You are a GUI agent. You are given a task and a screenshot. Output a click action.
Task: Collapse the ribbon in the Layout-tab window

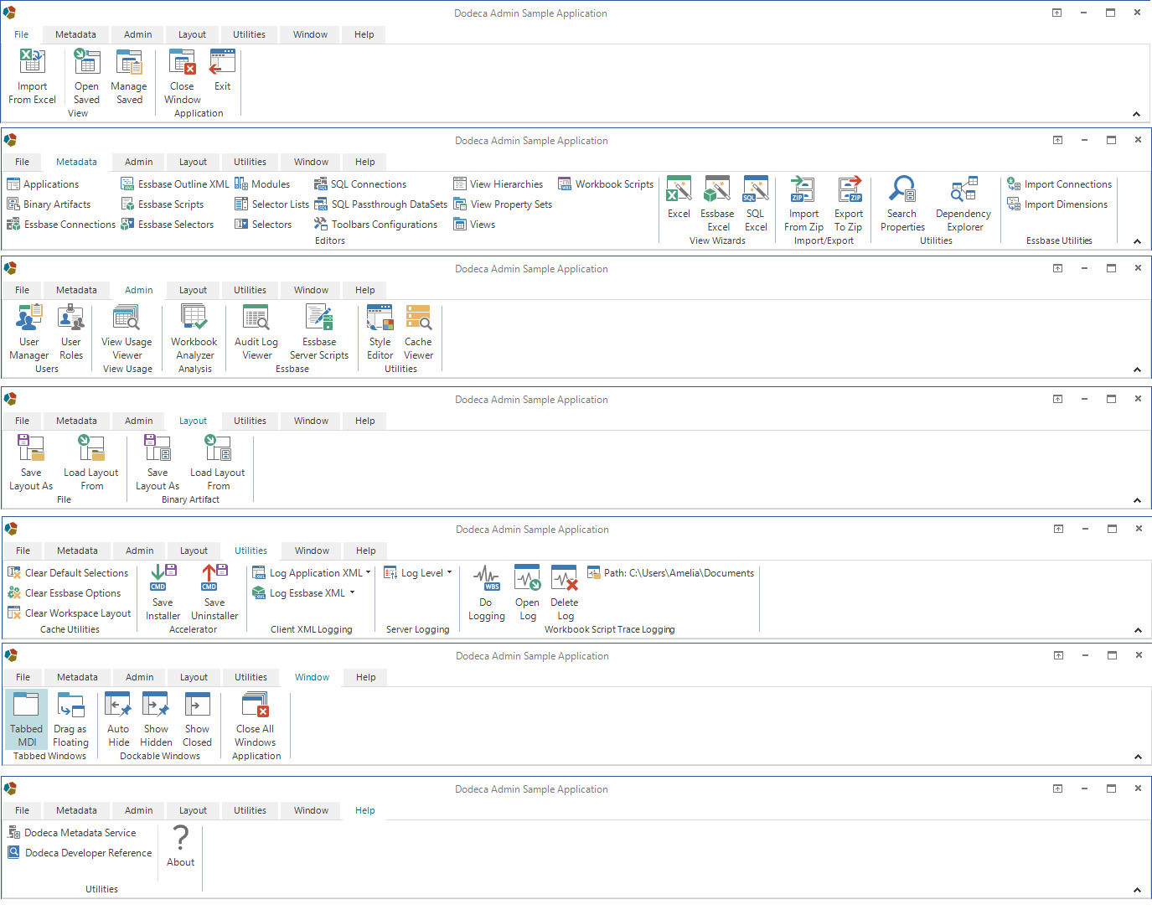(x=1137, y=500)
